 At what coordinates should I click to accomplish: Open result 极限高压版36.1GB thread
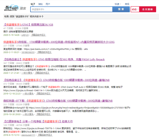[x=28, y=25]
